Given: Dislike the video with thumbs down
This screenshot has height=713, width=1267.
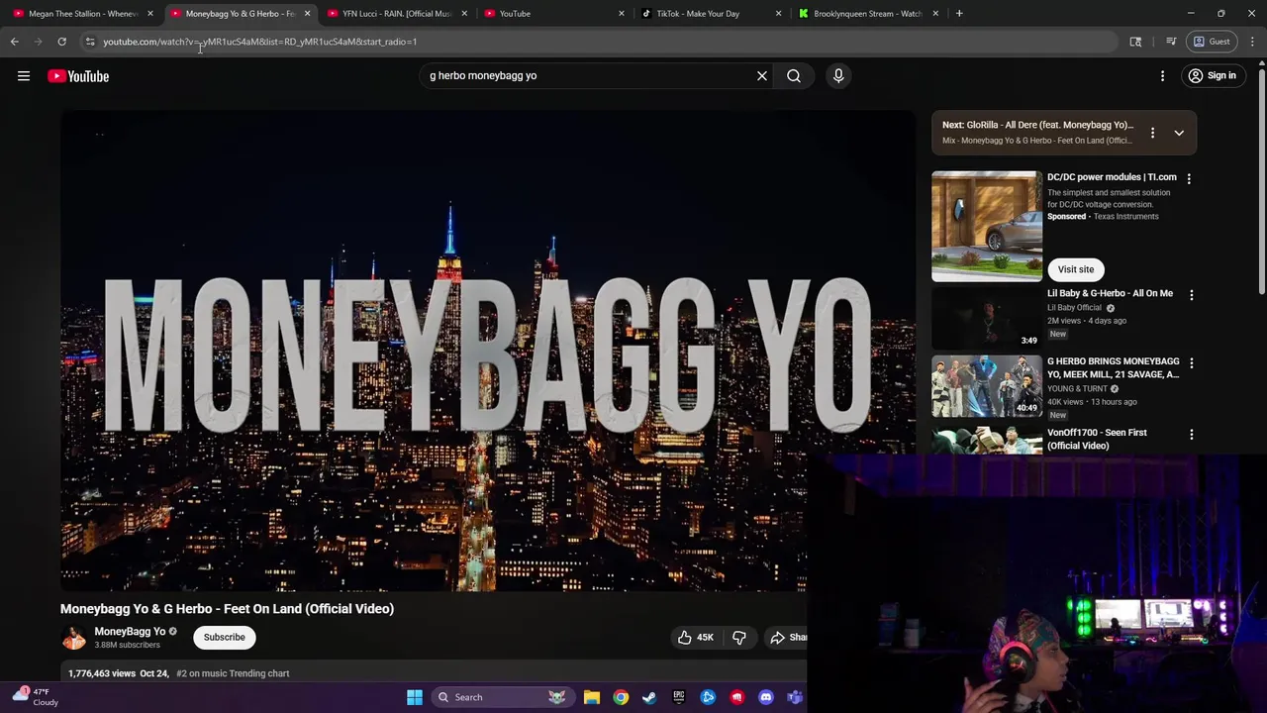Looking at the screenshot, I should tap(739, 638).
